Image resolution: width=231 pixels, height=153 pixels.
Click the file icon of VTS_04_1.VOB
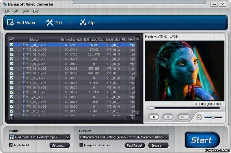[x=23, y=92]
